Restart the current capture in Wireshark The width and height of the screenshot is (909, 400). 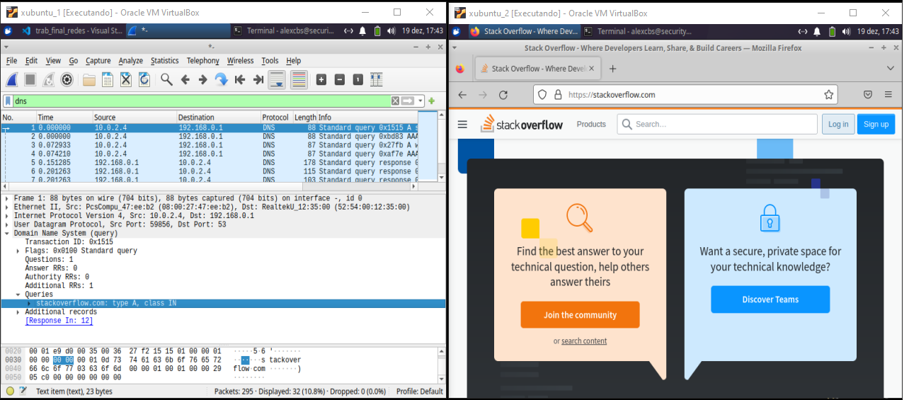click(49, 79)
